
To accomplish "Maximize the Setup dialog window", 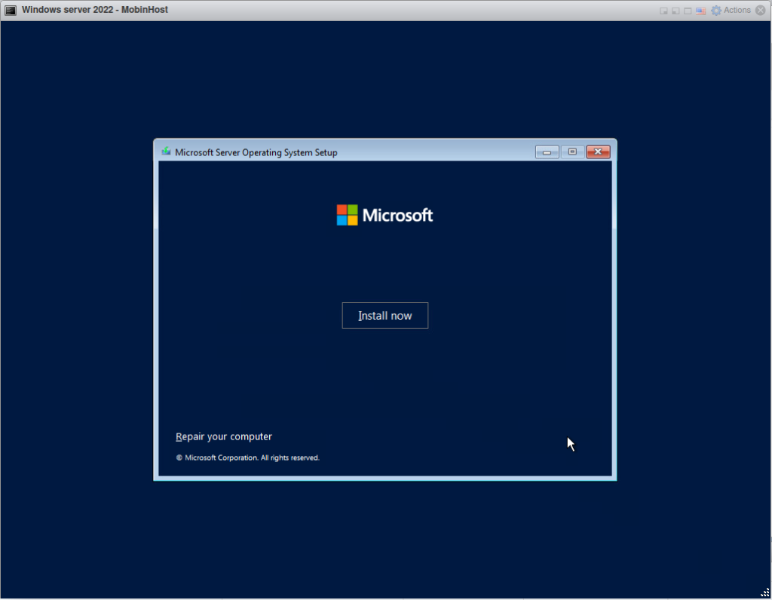I will tap(572, 152).
